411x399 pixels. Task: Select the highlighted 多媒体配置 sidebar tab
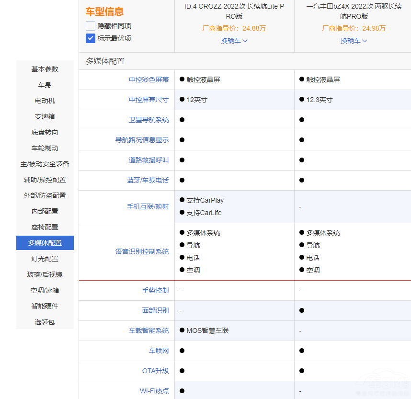pyautogui.click(x=45, y=243)
